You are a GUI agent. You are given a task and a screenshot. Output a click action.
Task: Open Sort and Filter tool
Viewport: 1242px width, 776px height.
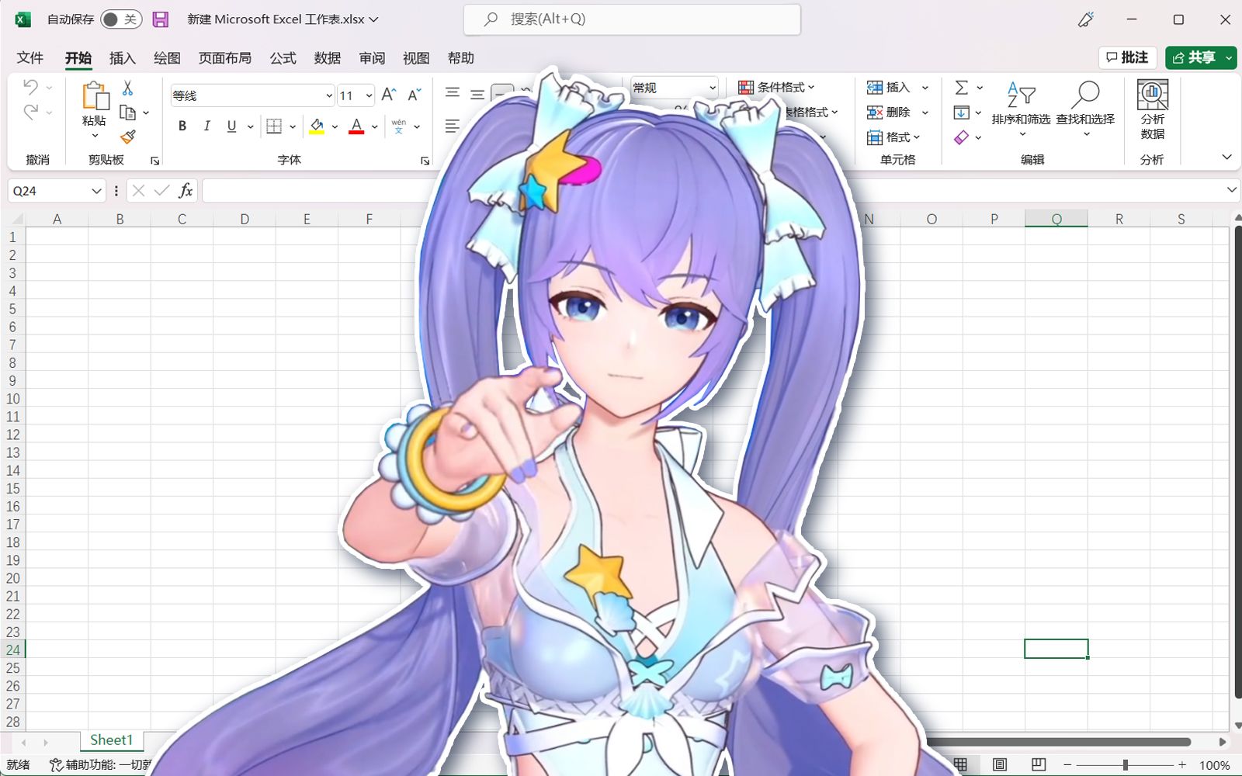click(1021, 105)
